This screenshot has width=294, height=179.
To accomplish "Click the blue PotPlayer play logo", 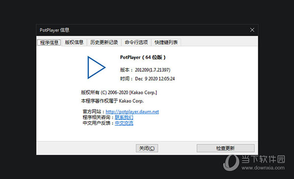I will pyautogui.click(x=96, y=67).
